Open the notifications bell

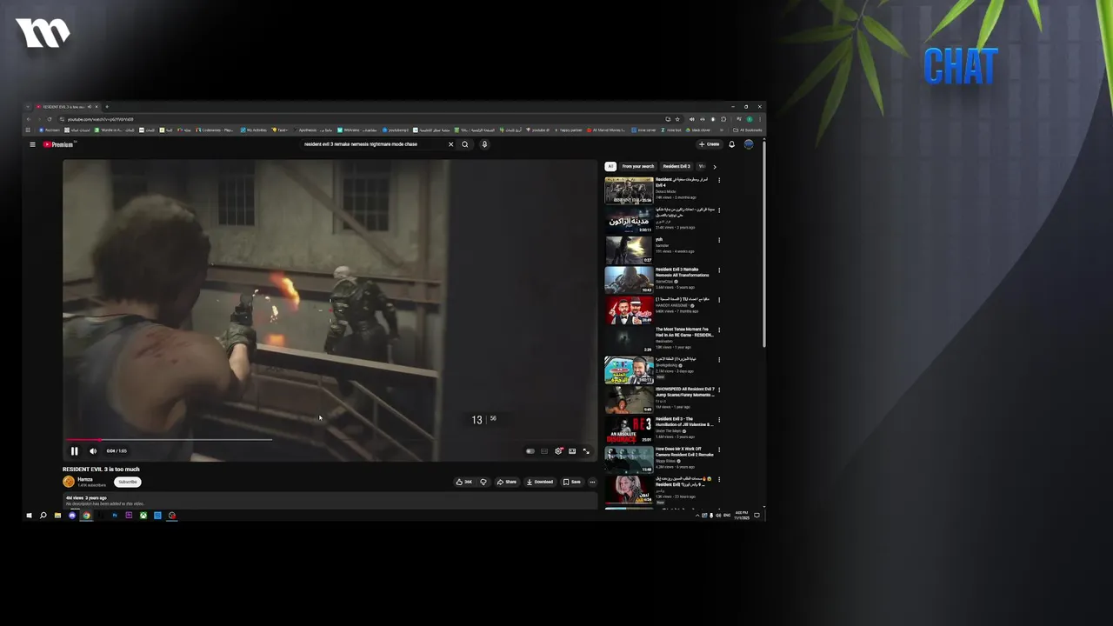[731, 144]
